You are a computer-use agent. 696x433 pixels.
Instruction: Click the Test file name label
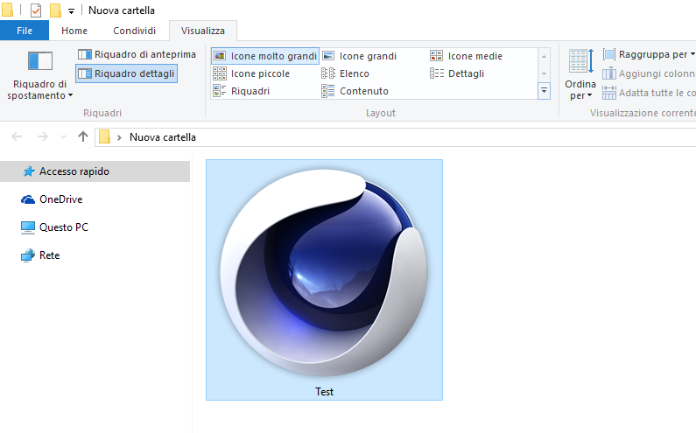[324, 392]
